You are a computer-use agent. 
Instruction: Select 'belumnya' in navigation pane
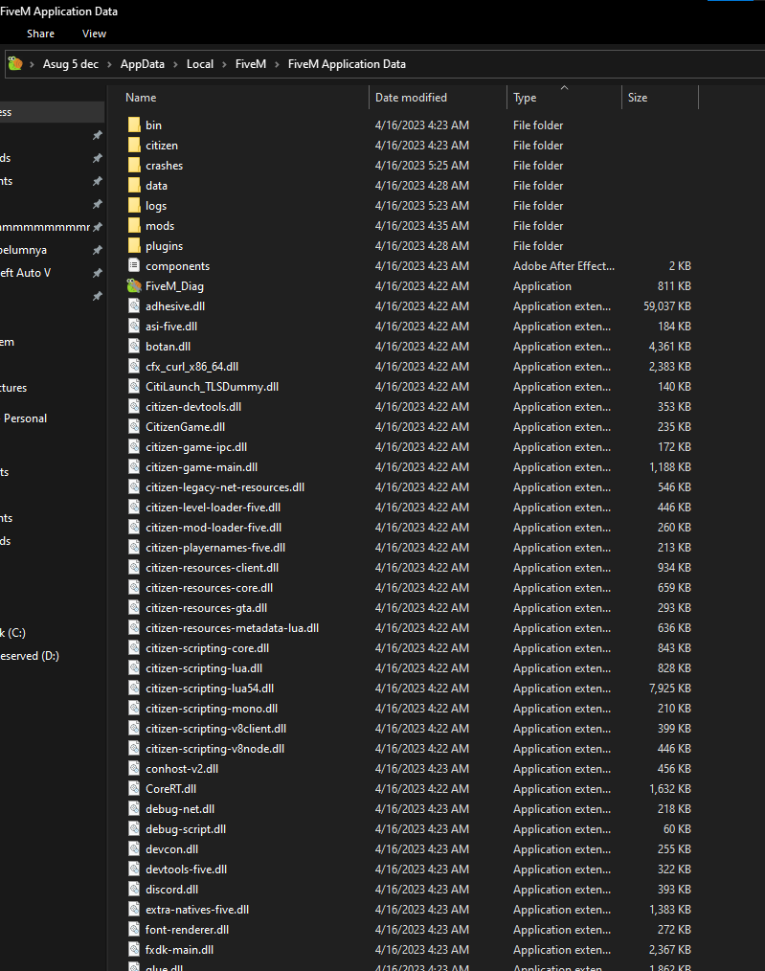[x=24, y=250]
